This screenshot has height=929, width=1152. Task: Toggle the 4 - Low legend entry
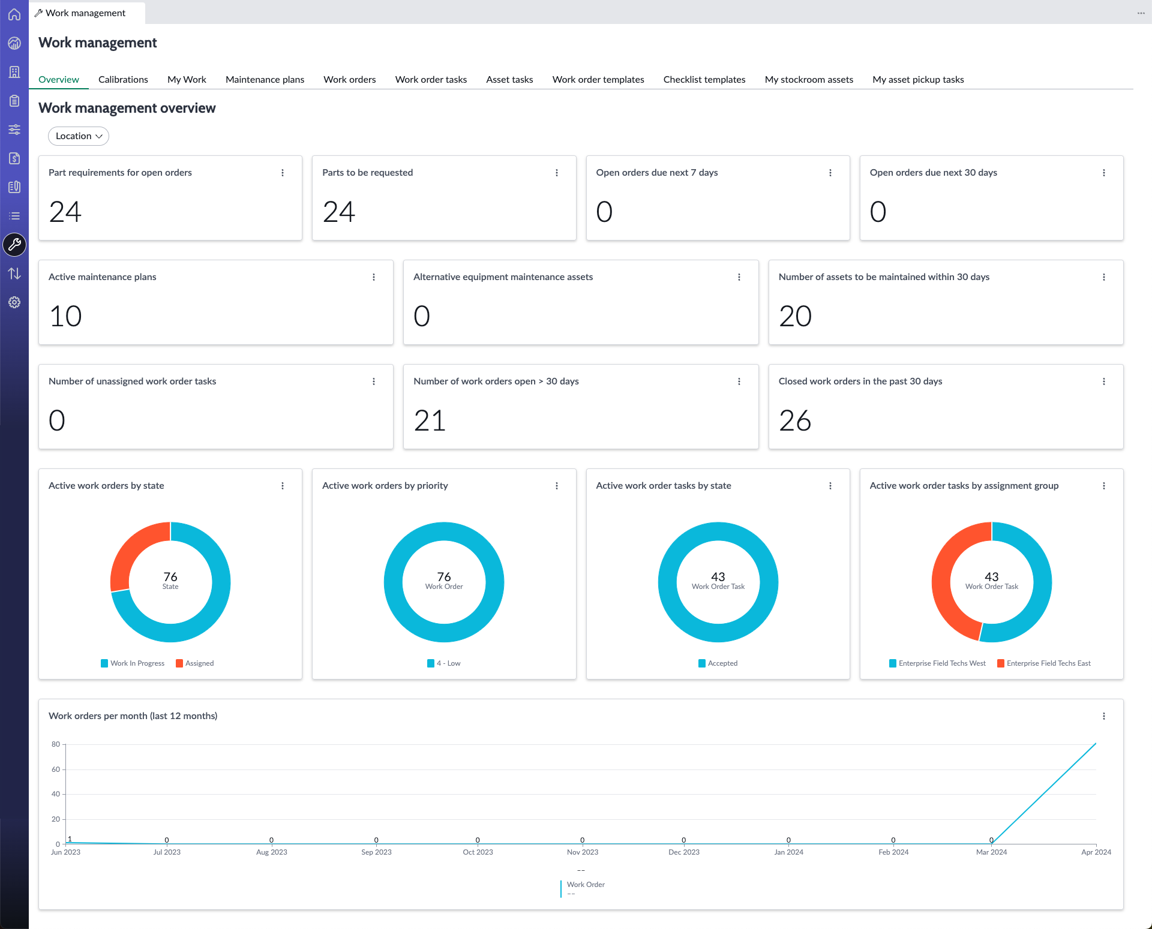point(444,663)
